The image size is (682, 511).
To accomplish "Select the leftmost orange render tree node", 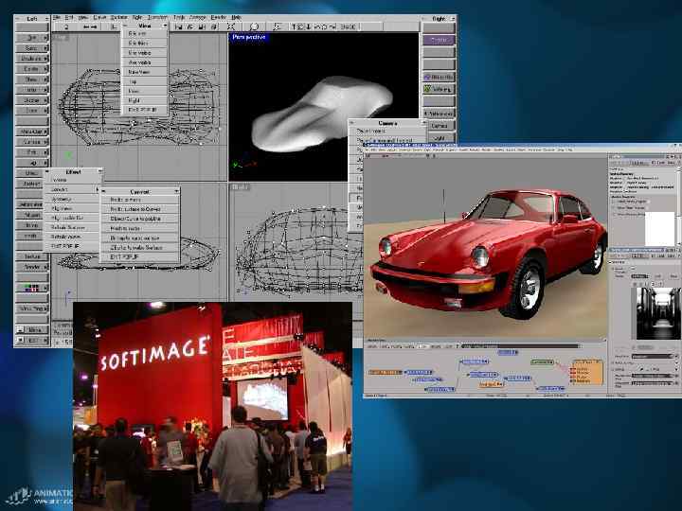I will [386, 373].
